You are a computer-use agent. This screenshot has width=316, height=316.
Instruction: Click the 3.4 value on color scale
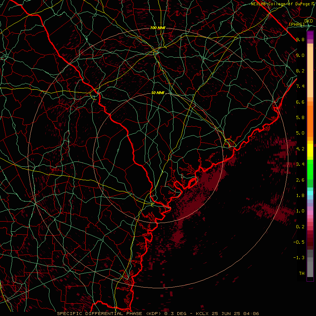(x=300, y=164)
